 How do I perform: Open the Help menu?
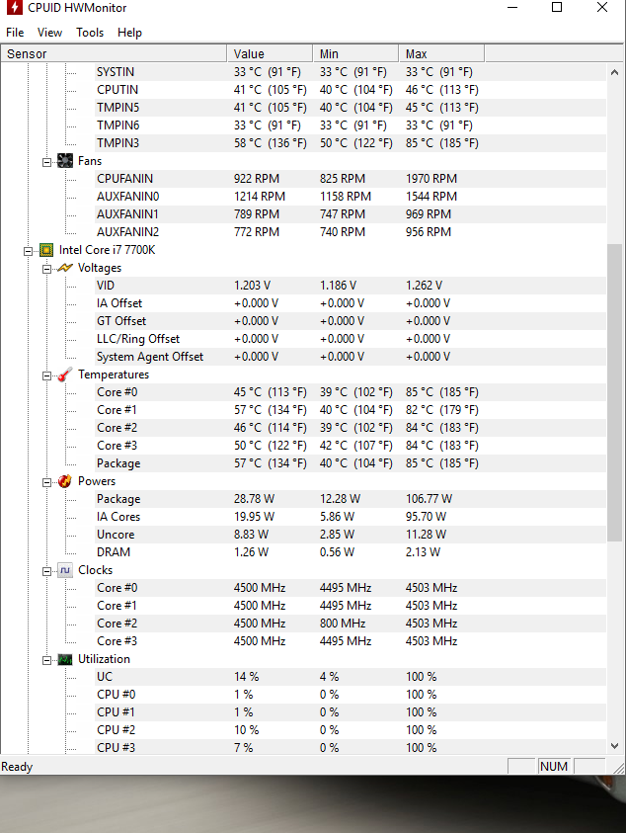[x=129, y=33]
